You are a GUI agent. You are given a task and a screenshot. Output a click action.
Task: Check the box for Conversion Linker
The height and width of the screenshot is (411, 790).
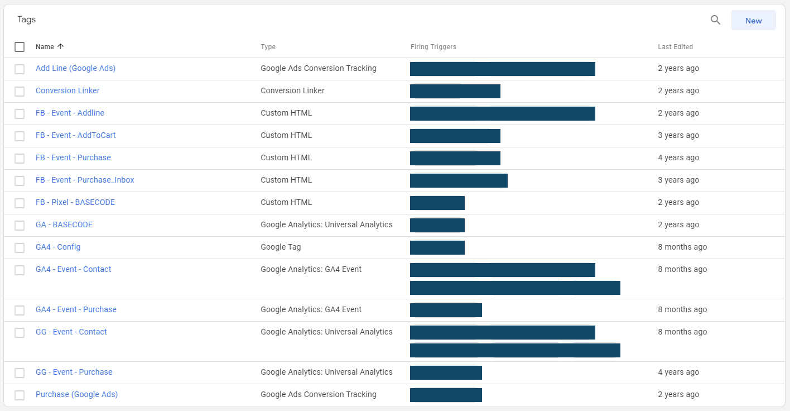[20, 91]
